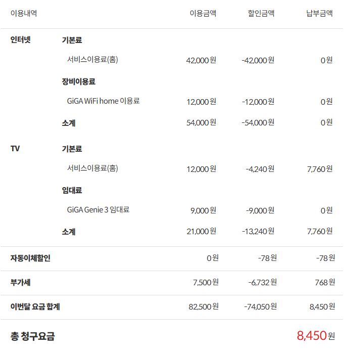Click the 총 청구요금 label

pos(32,336)
